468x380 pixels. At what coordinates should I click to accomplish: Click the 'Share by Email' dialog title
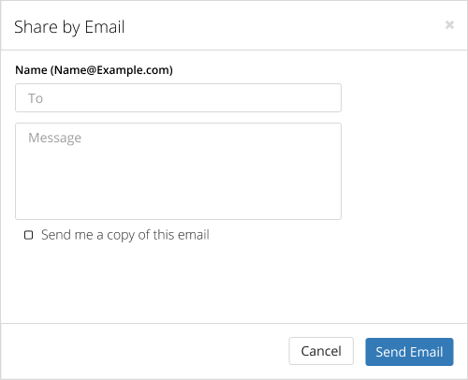click(x=69, y=27)
